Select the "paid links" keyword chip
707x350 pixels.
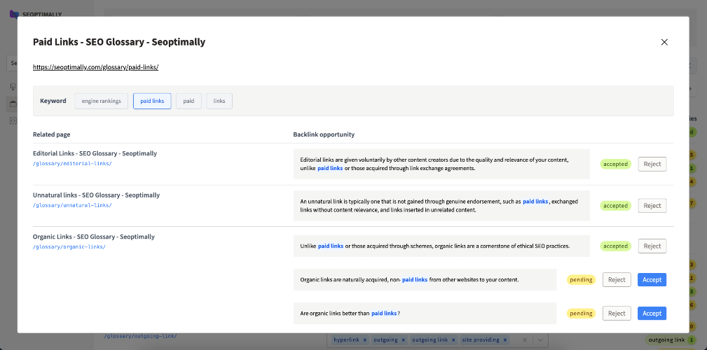(x=152, y=101)
